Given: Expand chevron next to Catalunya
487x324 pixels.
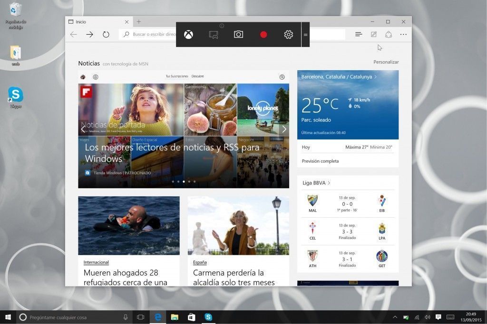Looking at the screenshot, I should 376,77.
